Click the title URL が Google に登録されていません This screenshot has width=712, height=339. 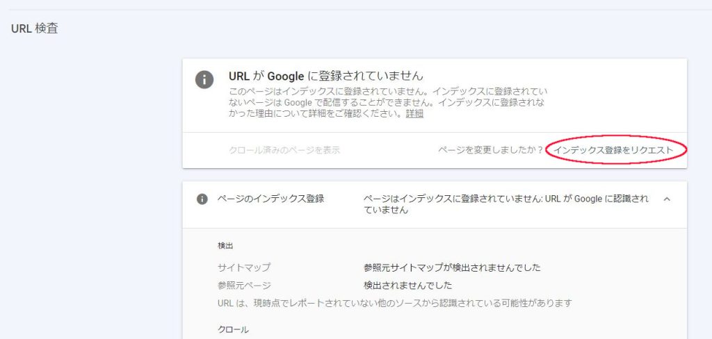[x=325, y=76]
